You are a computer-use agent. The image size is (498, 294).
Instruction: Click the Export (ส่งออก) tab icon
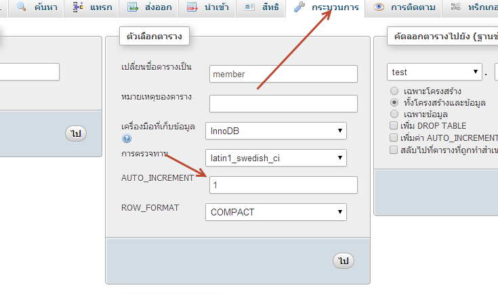click(133, 7)
